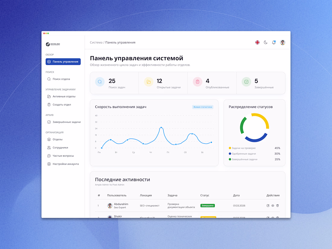
Task: Click the Панель управления breadcrumb
Action: coord(120,42)
